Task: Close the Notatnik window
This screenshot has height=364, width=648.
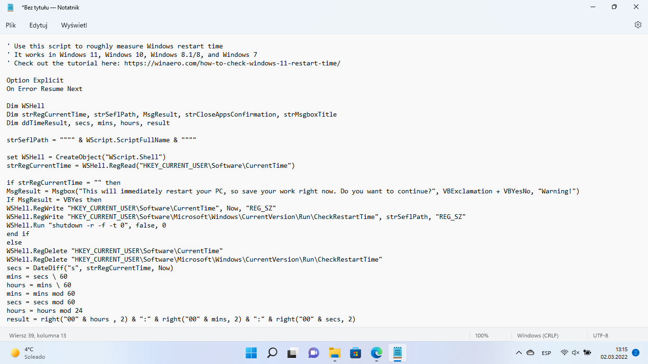Action: [636, 7]
